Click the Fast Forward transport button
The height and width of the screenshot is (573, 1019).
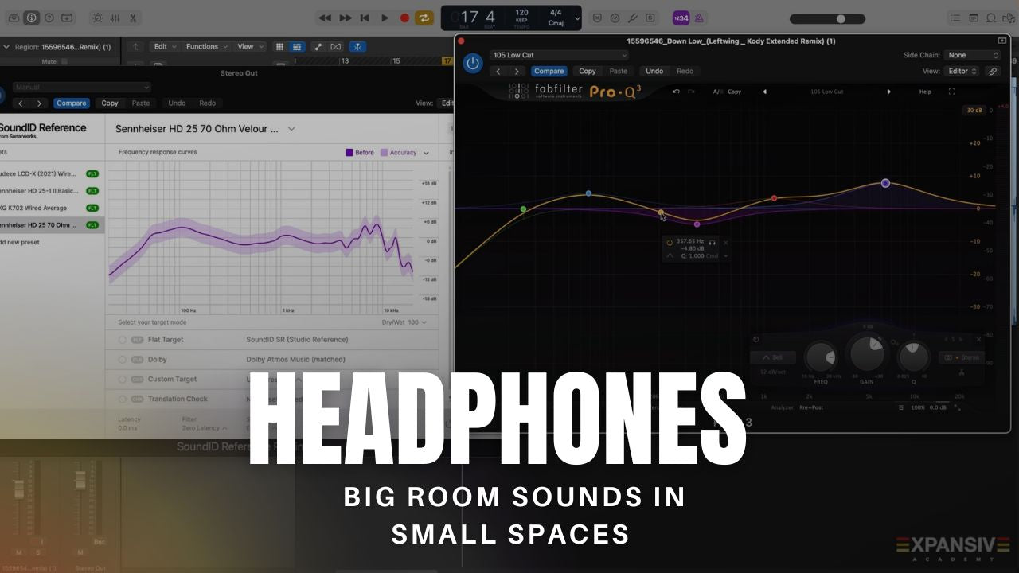346,18
